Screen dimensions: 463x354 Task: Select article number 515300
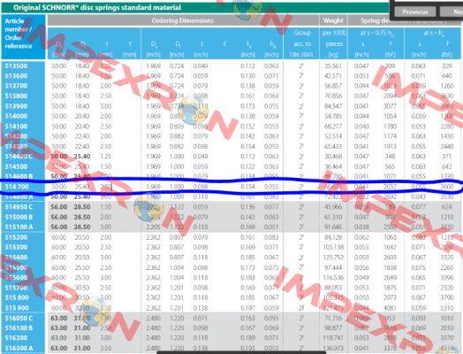pos(16,247)
